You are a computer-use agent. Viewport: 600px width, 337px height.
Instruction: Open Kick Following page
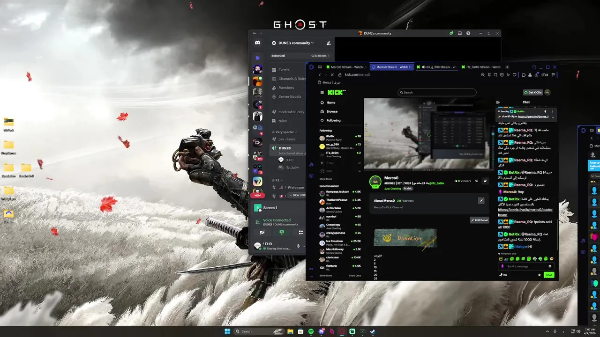[330, 120]
